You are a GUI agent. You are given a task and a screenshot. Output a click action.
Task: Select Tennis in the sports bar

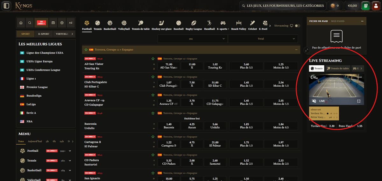click(98, 25)
